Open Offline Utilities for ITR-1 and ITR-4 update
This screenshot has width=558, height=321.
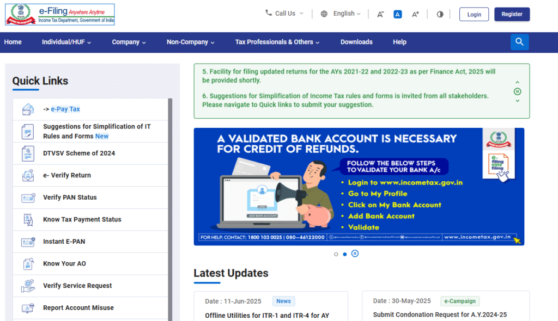click(267, 316)
